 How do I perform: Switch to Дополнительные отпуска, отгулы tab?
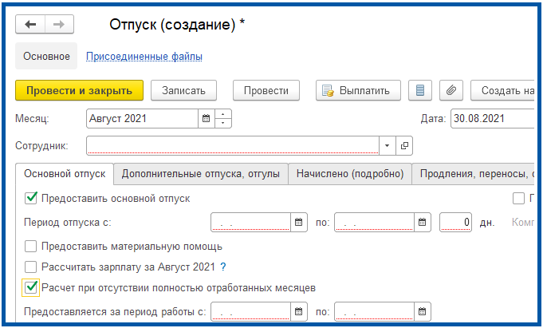point(200,173)
